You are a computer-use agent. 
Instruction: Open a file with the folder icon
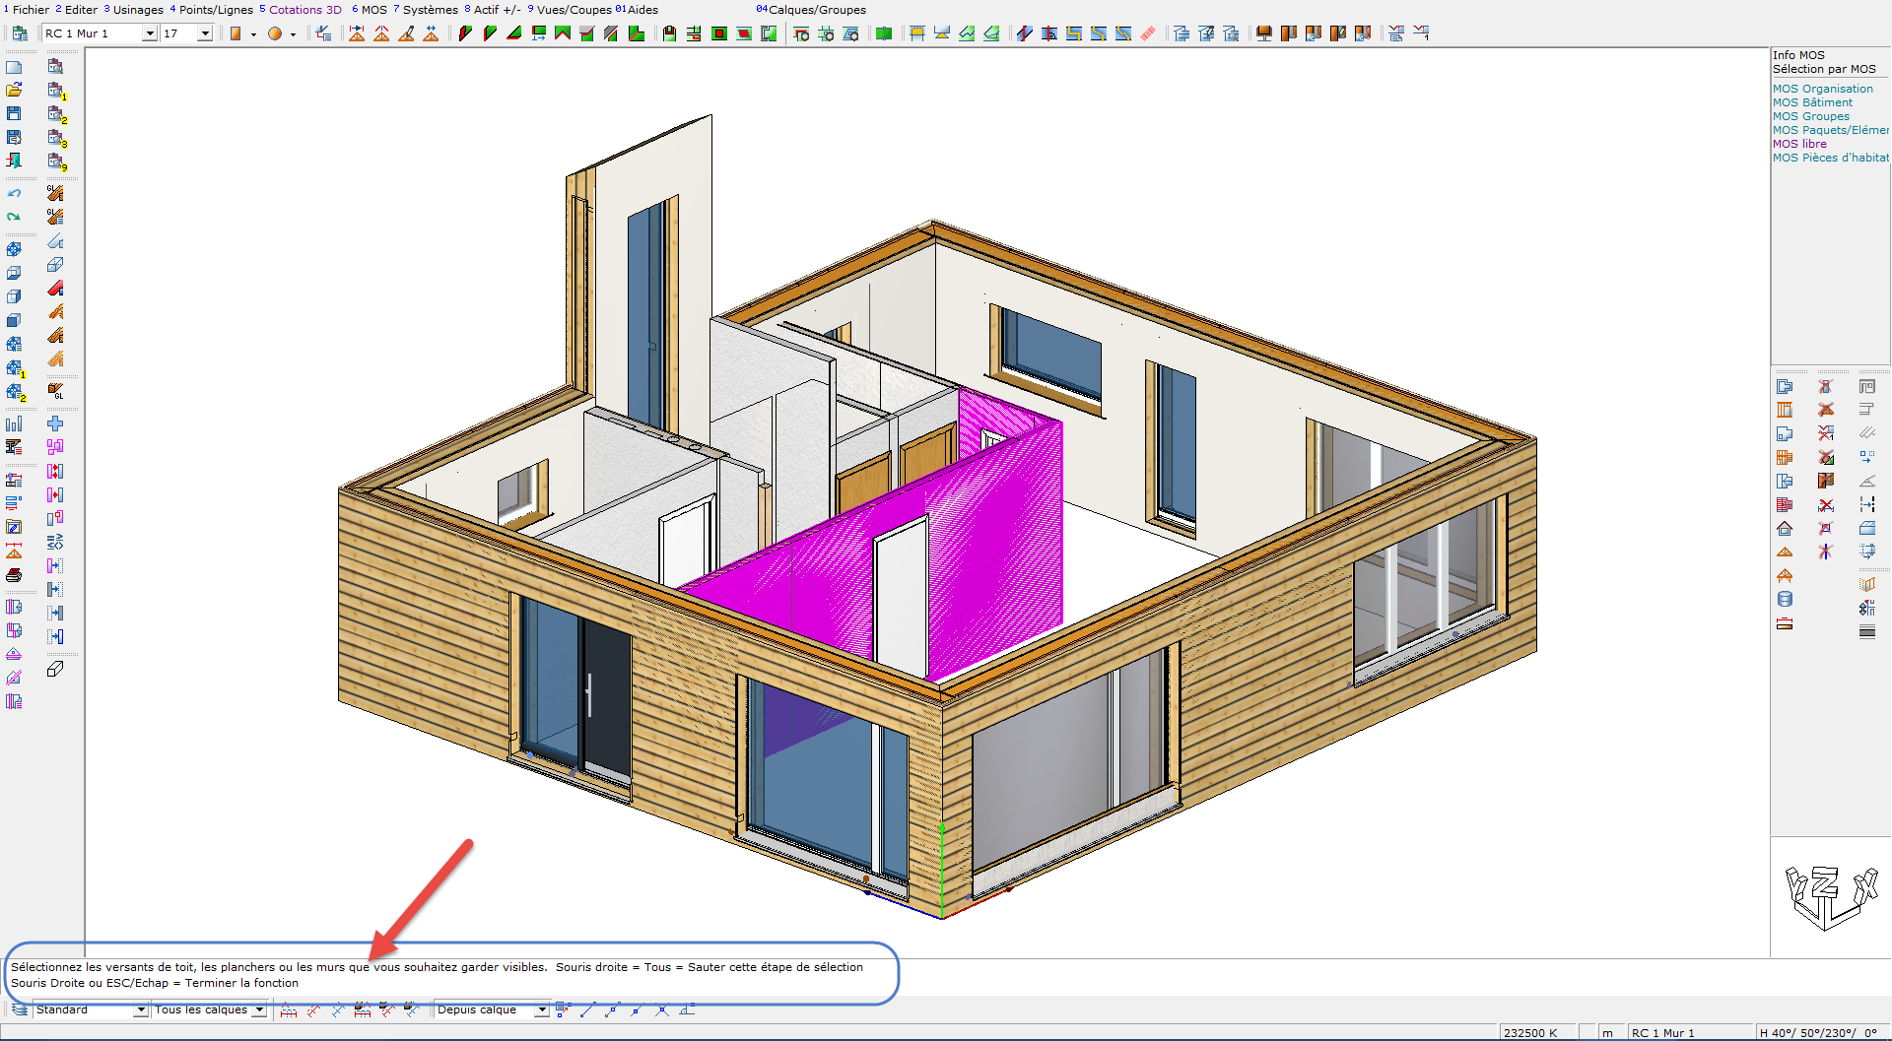(14, 90)
